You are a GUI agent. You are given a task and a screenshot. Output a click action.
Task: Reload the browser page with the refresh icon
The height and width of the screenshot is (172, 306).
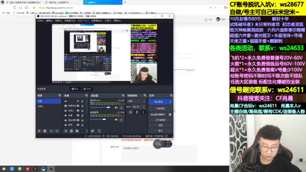[15, 8]
